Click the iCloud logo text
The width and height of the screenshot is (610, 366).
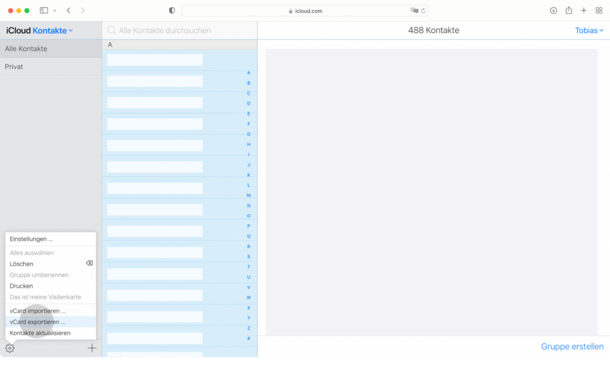[18, 30]
